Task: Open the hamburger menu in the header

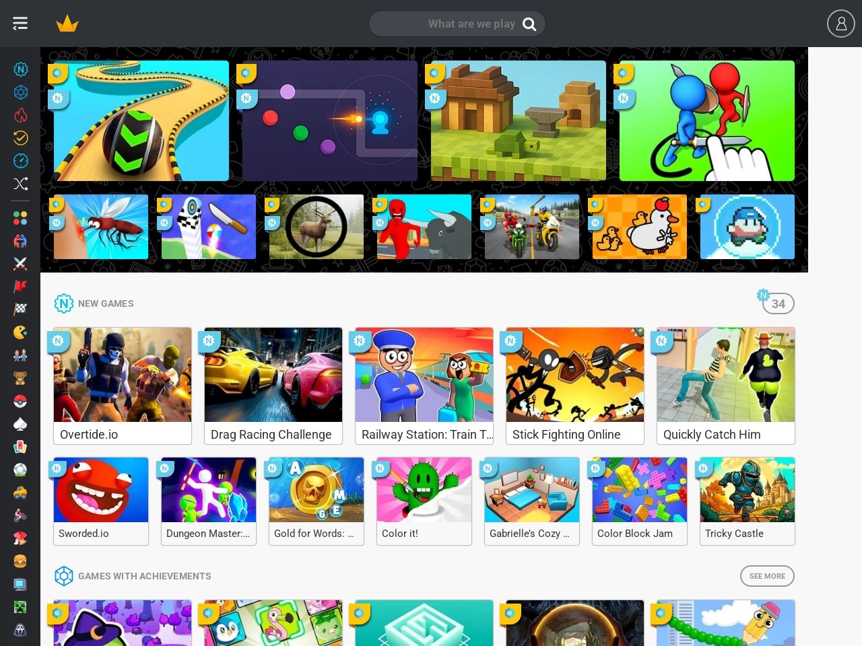Action: click(x=20, y=24)
